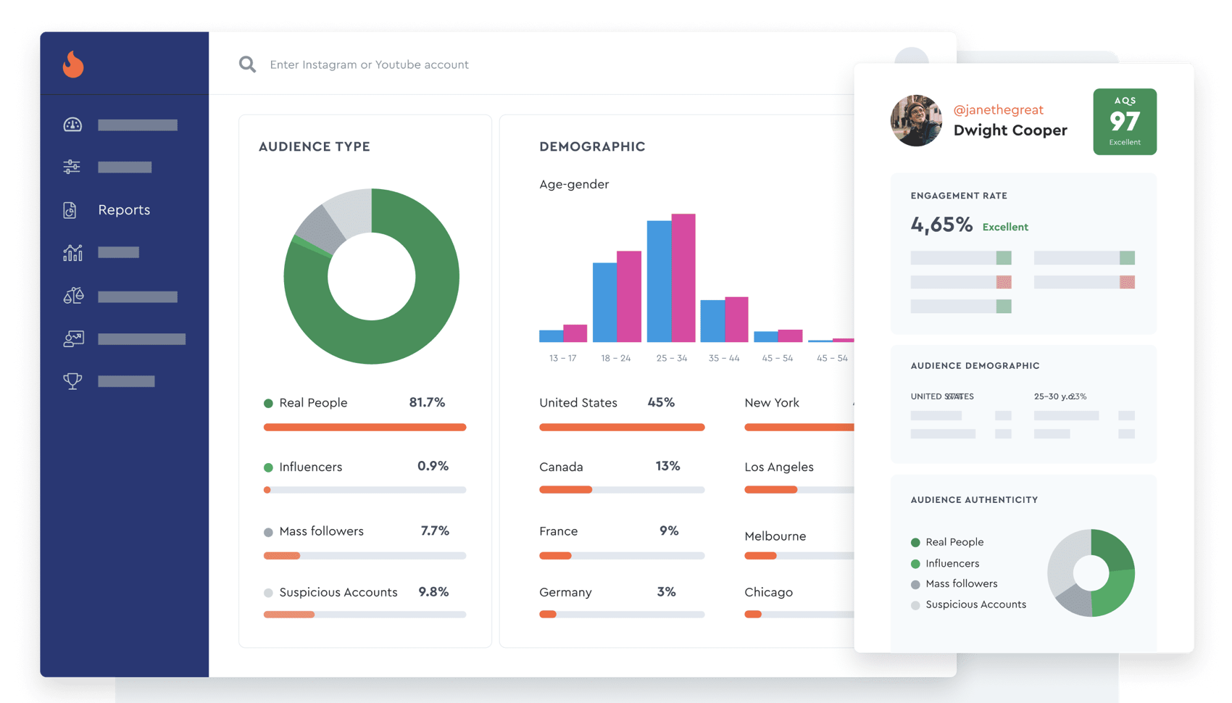Click the Reports document icon
The height and width of the screenshot is (703, 1232).
(70, 210)
